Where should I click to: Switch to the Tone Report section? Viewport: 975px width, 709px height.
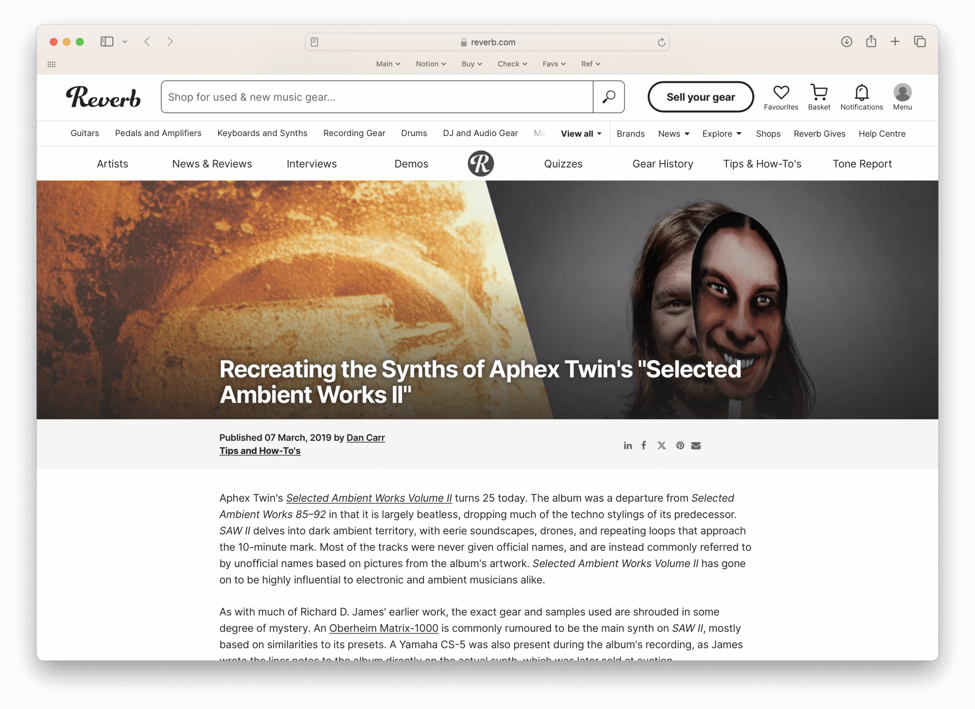point(862,164)
